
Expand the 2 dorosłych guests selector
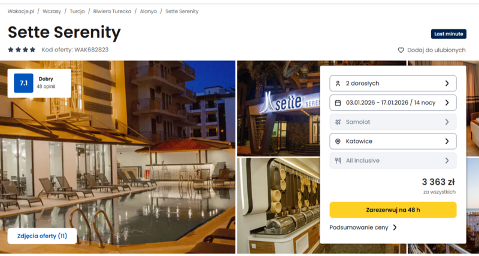[393, 83]
